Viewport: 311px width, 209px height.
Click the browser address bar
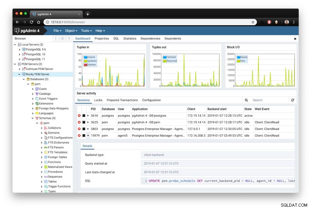click(150, 22)
